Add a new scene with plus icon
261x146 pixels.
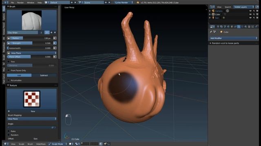[x=106, y=3]
